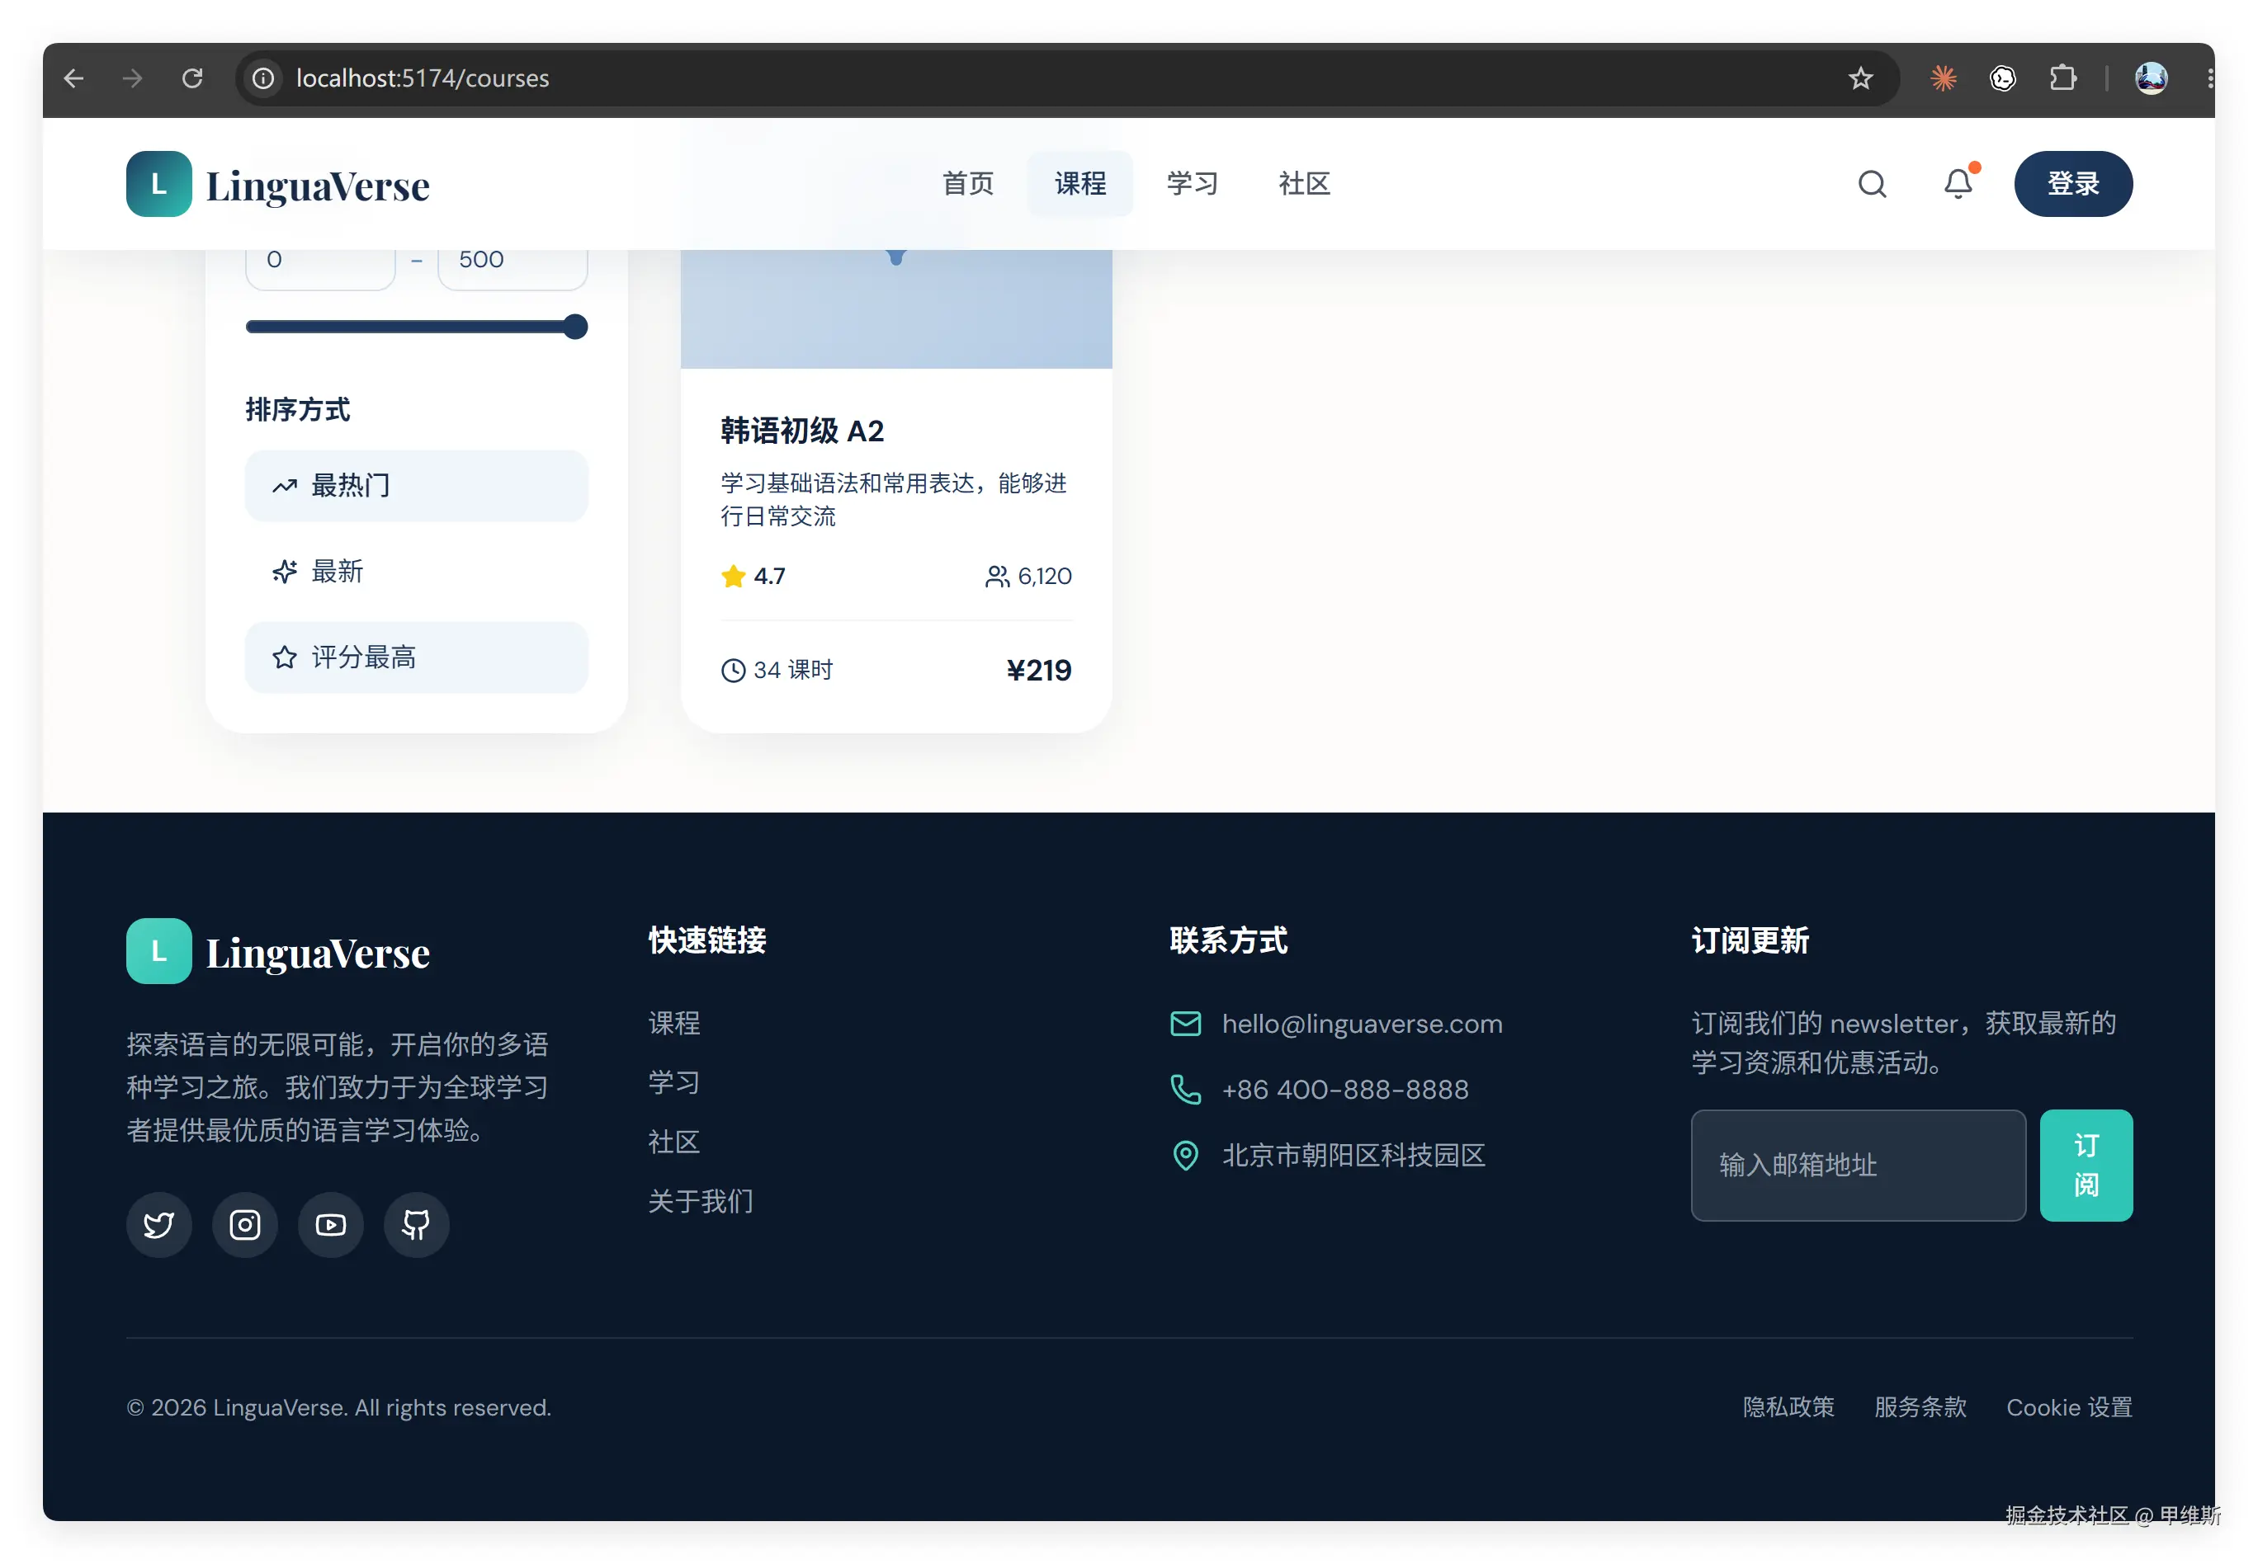2258x1564 pixels.
Task: Click the LinguaVerse header wordmark
Action: coord(318,186)
